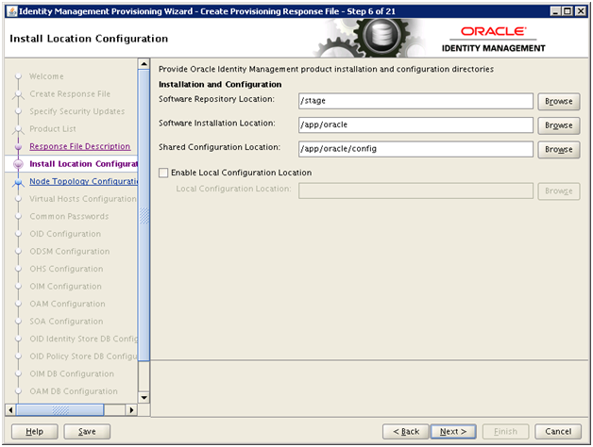Click the Virtual Hosts Configuration step

click(x=83, y=199)
